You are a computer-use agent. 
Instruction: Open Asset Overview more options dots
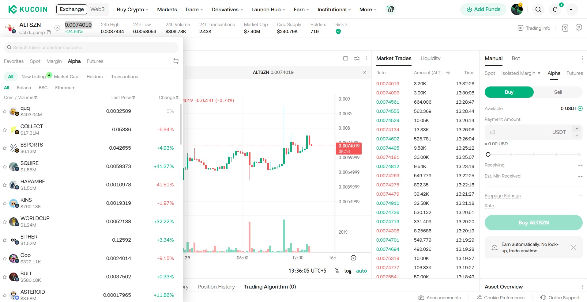coord(582,287)
